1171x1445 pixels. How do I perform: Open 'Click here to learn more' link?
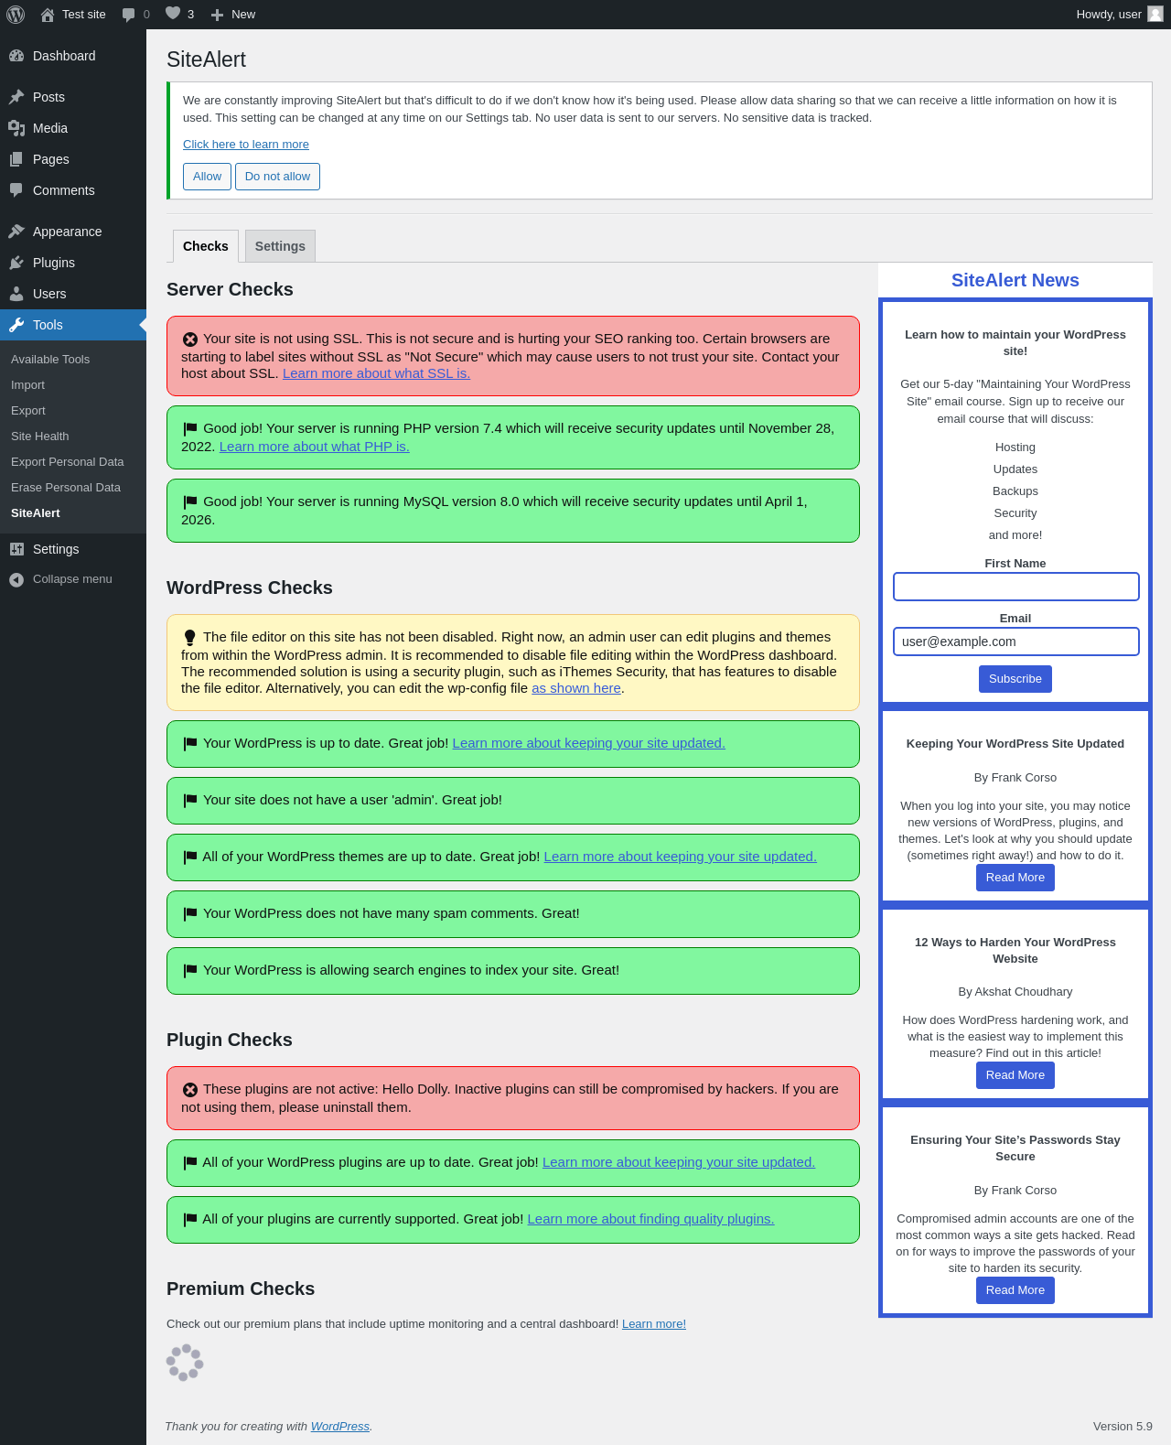(x=246, y=145)
